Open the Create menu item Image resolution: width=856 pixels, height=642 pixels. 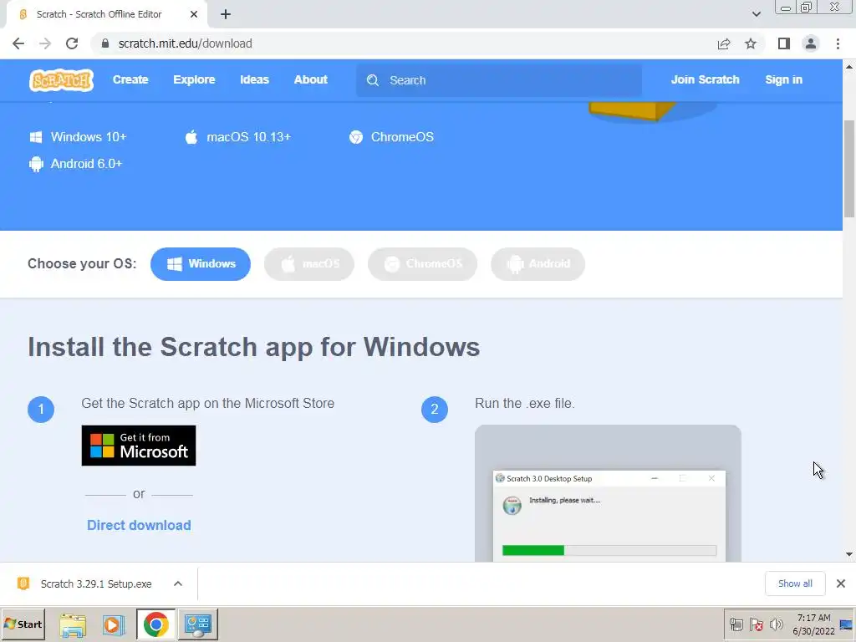tap(130, 79)
